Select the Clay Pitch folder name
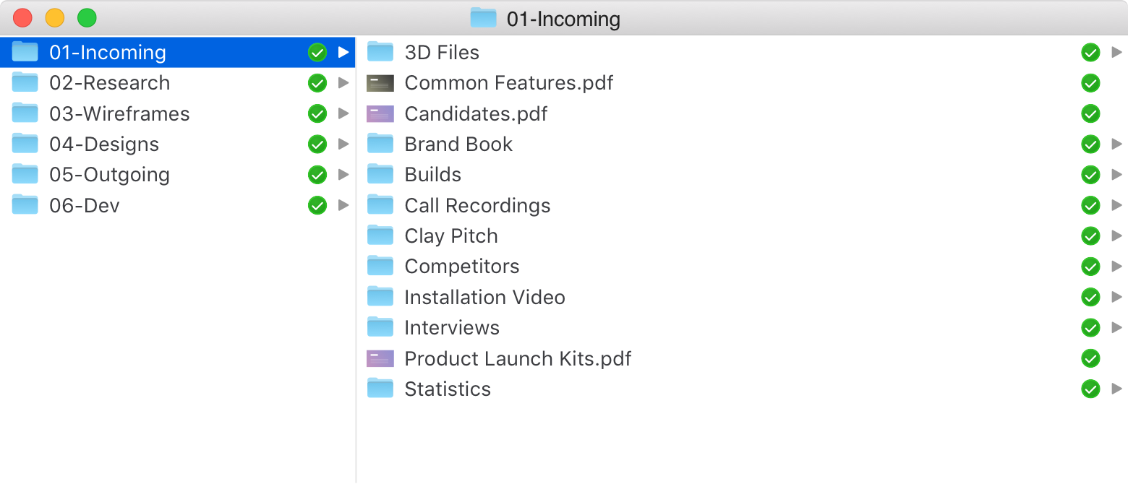Viewport: 1128px width, 484px height. tap(451, 236)
